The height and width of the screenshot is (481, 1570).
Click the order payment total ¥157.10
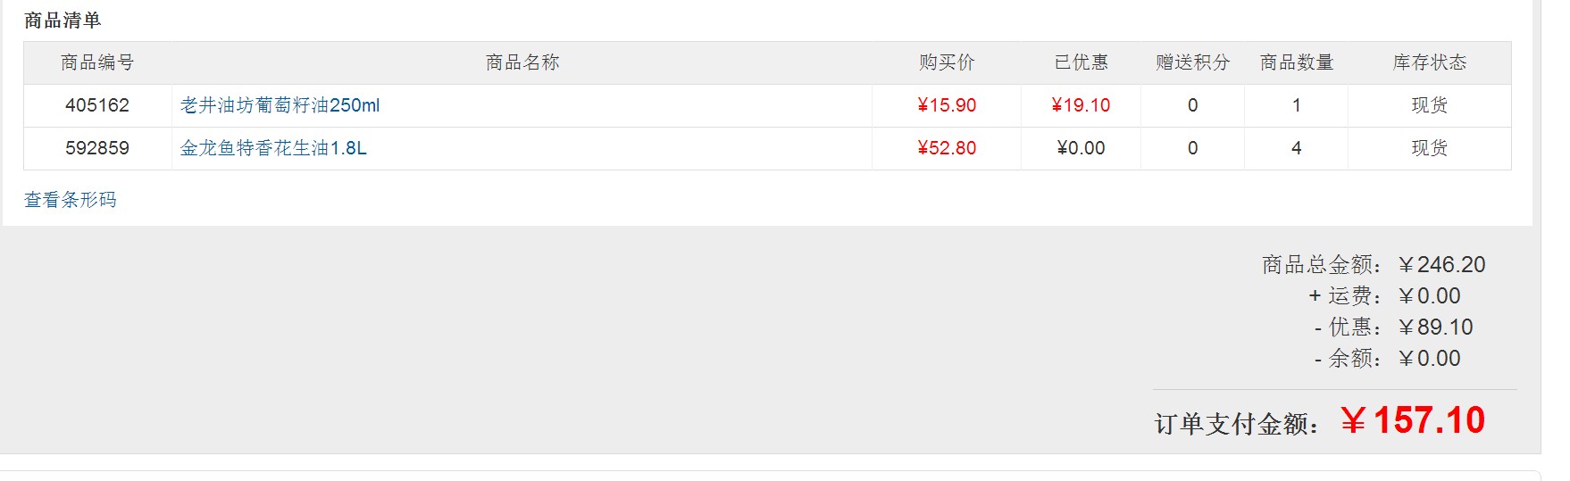tap(1413, 420)
